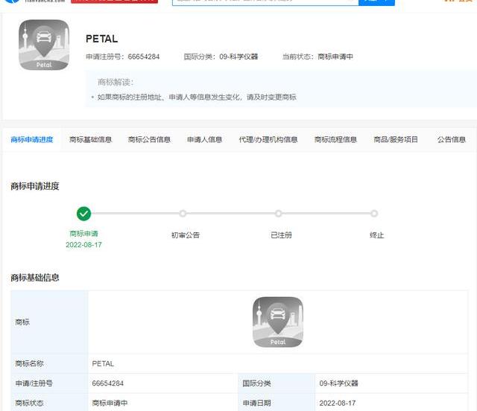Click the 终止 progress step circle
477x411 pixels.
tap(375, 214)
